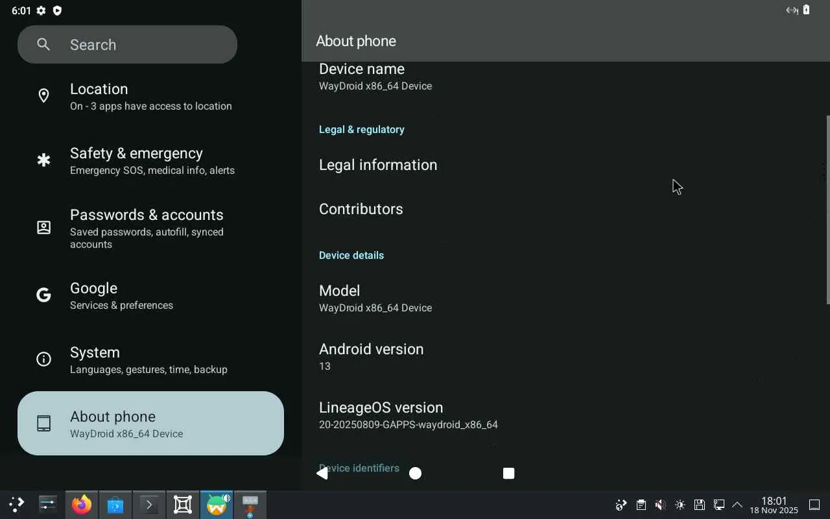Click the System info icon
The width and height of the screenshot is (830, 519).
tap(43, 359)
